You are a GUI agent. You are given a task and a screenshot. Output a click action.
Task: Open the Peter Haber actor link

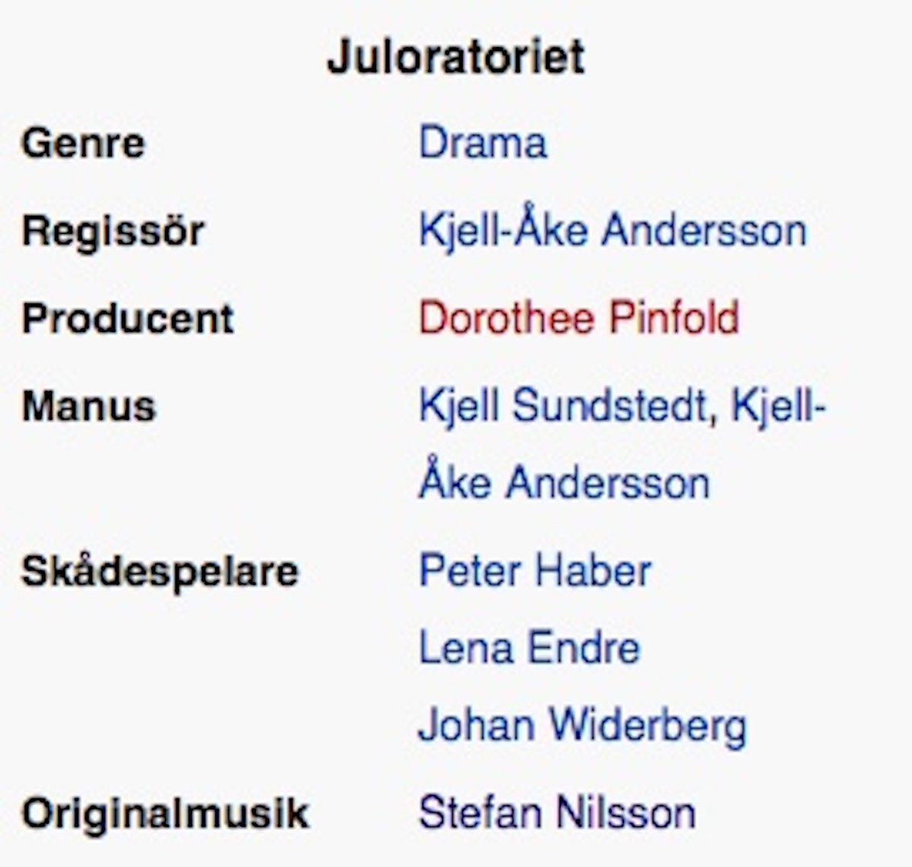click(x=535, y=570)
